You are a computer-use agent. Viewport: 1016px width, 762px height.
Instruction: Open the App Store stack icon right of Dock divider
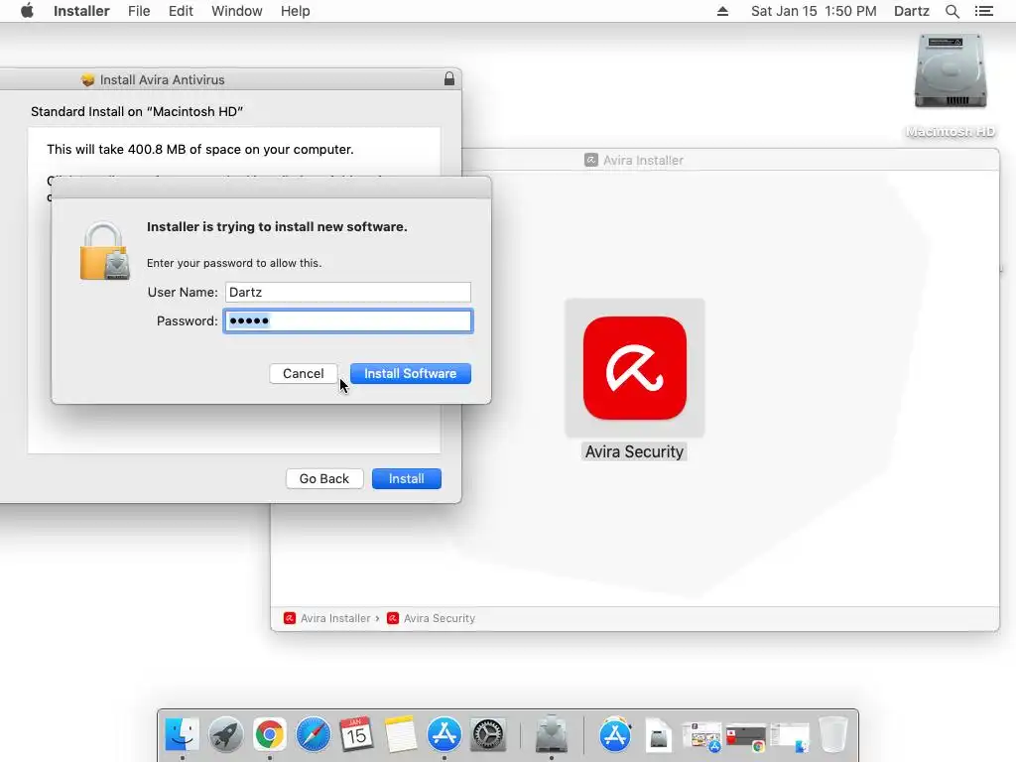click(615, 734)
